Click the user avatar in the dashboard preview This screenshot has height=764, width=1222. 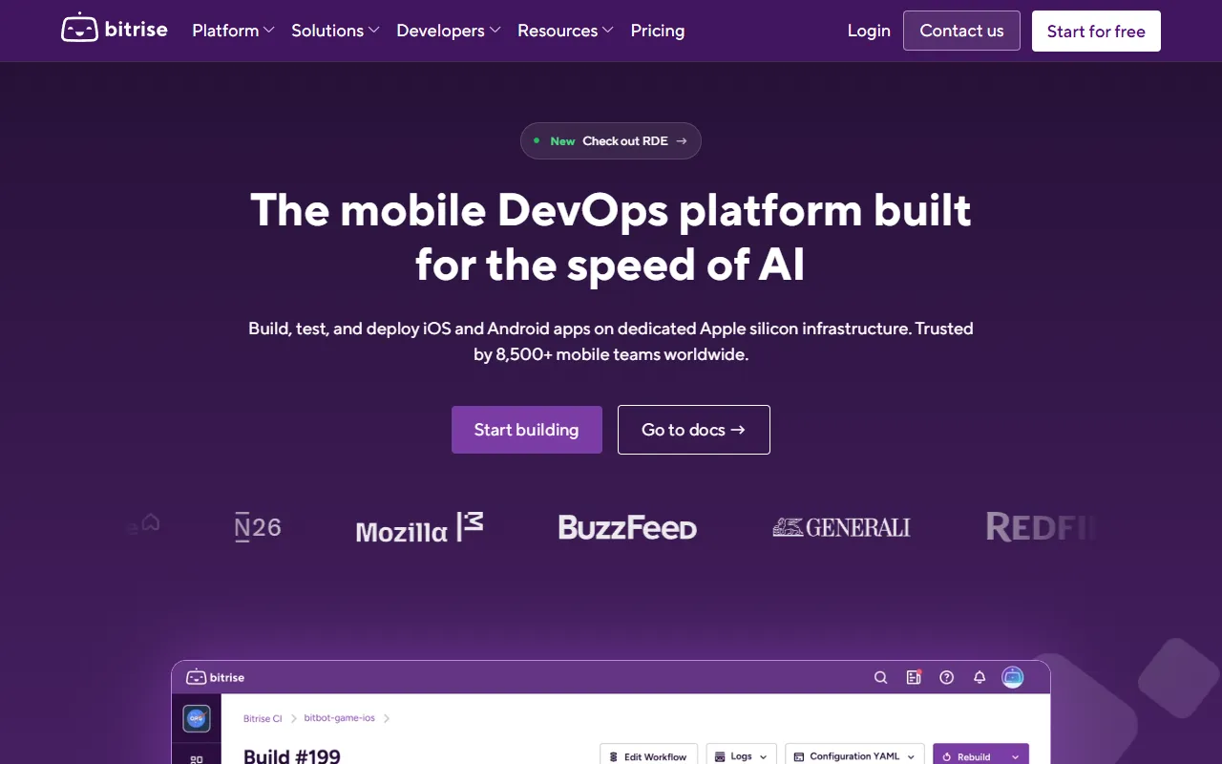point(1012,677)
